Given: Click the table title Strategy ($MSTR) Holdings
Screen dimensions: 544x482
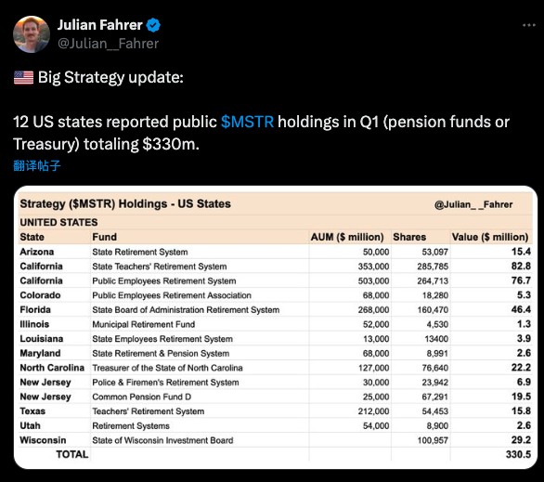Looking at the screenshot, I should tap(125, 203).
